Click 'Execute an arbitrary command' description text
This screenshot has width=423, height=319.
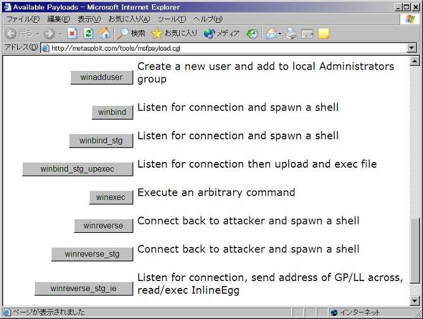click(x=217, y=192)
